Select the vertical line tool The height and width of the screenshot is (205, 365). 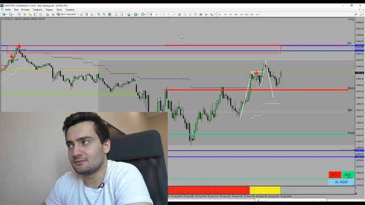click(164, 14)
